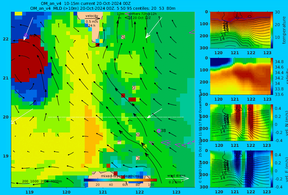This screenshot has width=288, height=195.
Task: Click the 'Argo' label text
Action: pyautogui.click(x=33, y=35)
